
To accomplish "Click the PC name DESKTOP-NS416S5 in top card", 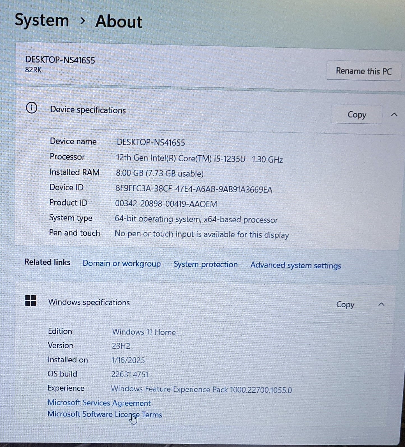I will [60, 60].
